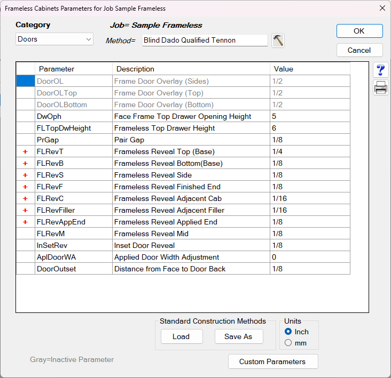Open the Category dropdown showing Doors
The height and width of the screenshot is (378, 391).
(54, 39)
